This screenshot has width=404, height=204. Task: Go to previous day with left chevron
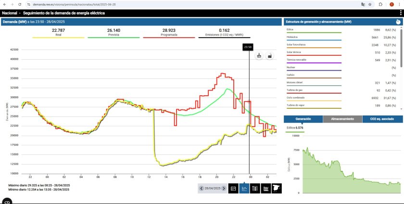[x=202, y=189]
